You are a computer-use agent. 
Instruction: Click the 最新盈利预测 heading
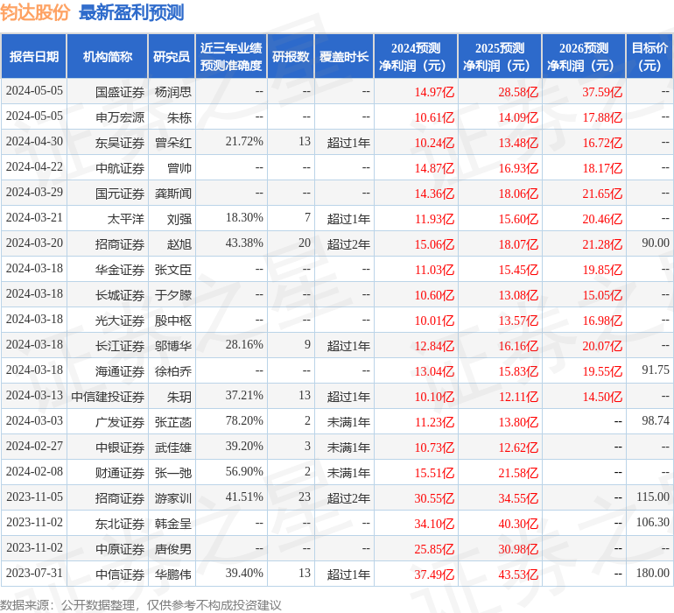point(131,12)
